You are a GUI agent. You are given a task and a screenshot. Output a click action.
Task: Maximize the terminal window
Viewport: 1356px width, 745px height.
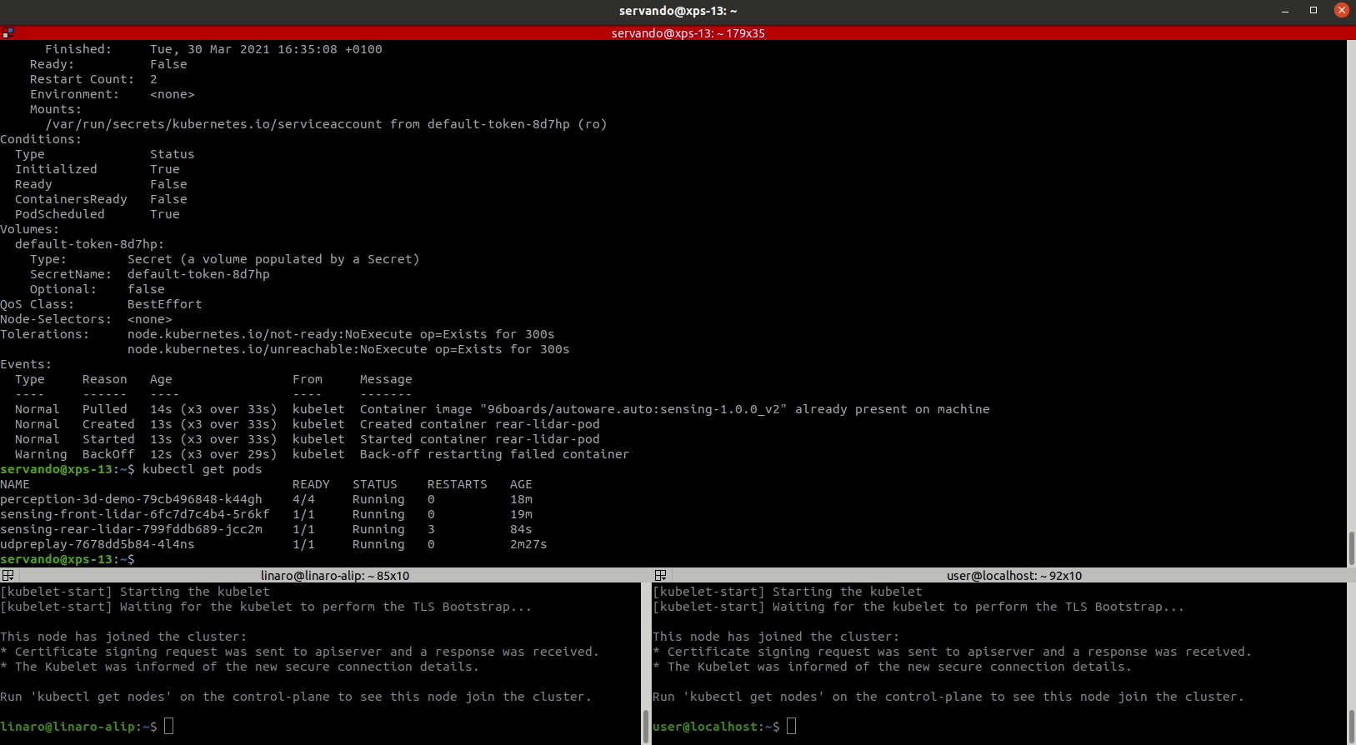click(x=1313, y=11)
